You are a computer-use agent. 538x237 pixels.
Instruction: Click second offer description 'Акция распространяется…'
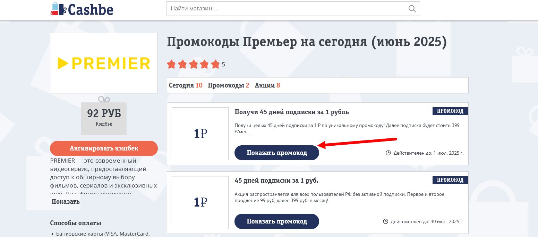click(x=339, y=197)
